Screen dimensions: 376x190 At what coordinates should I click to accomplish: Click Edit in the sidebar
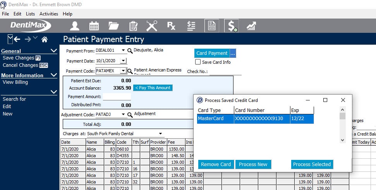tap(7, 107)
